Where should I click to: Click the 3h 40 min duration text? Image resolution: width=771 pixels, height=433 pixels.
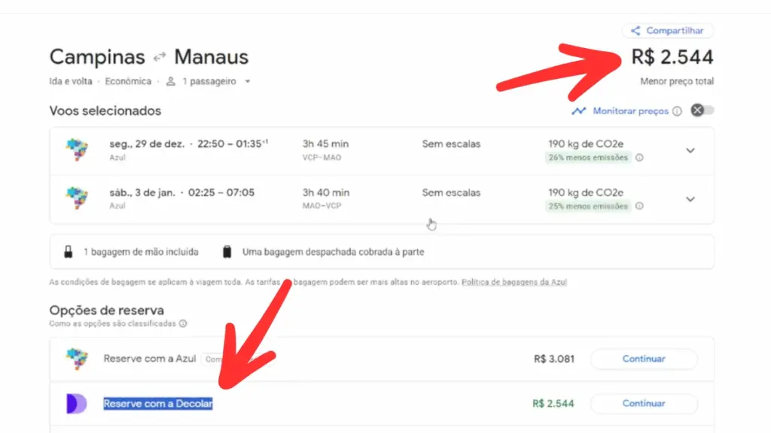[325, 192]
